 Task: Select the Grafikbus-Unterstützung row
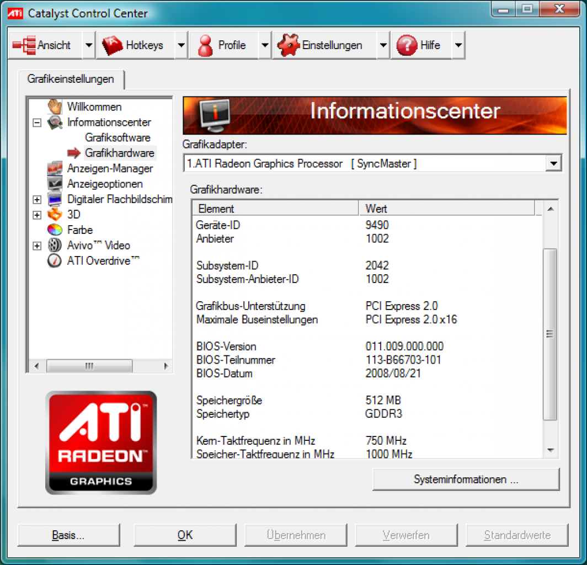[367, 306]
